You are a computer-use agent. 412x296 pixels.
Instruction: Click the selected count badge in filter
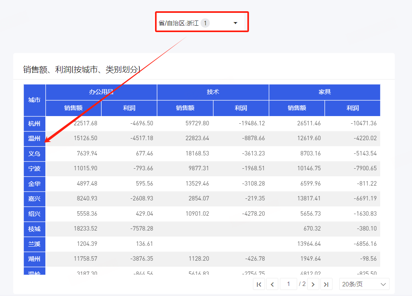pos(205,23)
